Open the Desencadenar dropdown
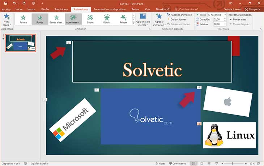This screenshot has height=166, width=264. (177, 19)
